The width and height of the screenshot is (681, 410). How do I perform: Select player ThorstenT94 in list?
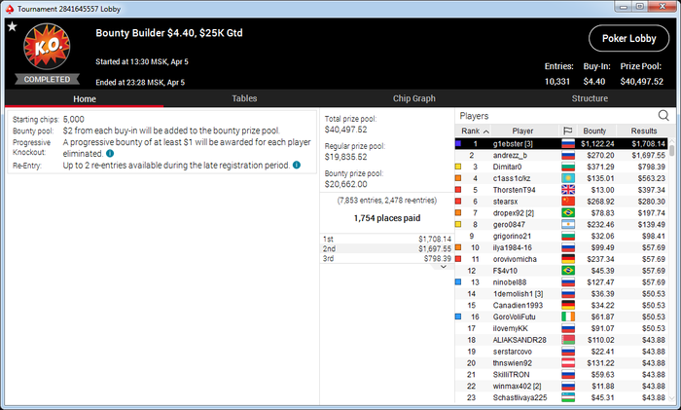click(x=561, y=190)
